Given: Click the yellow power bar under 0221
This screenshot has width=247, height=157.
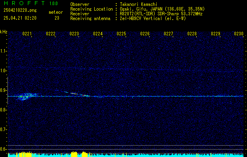Looking at the screenshot, I should click(x=24, y=154).
